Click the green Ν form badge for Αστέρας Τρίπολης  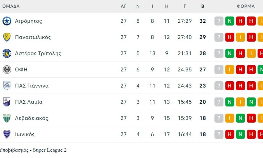(x=229, y=53)
